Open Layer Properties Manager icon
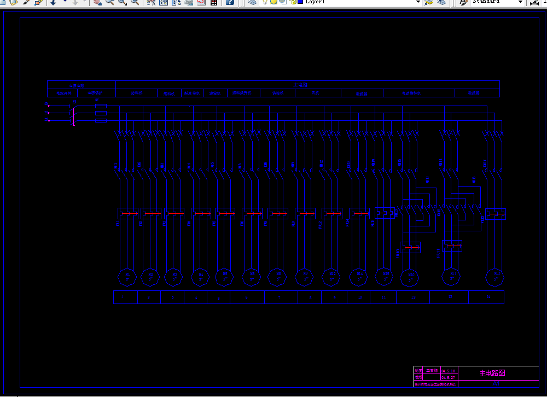 pyautogui.click(x=252, y=2)
